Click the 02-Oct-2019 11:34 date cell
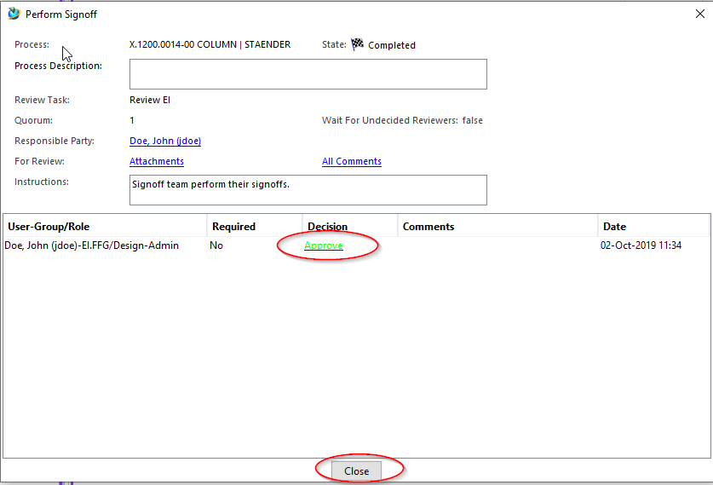Viewport: 713px width, 485px height. (642, 245)
